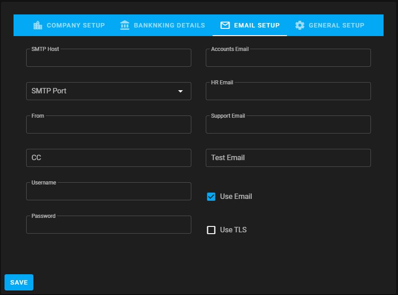Click the envelope icon on Email Setup
The image size is (398, 295).
225,25
